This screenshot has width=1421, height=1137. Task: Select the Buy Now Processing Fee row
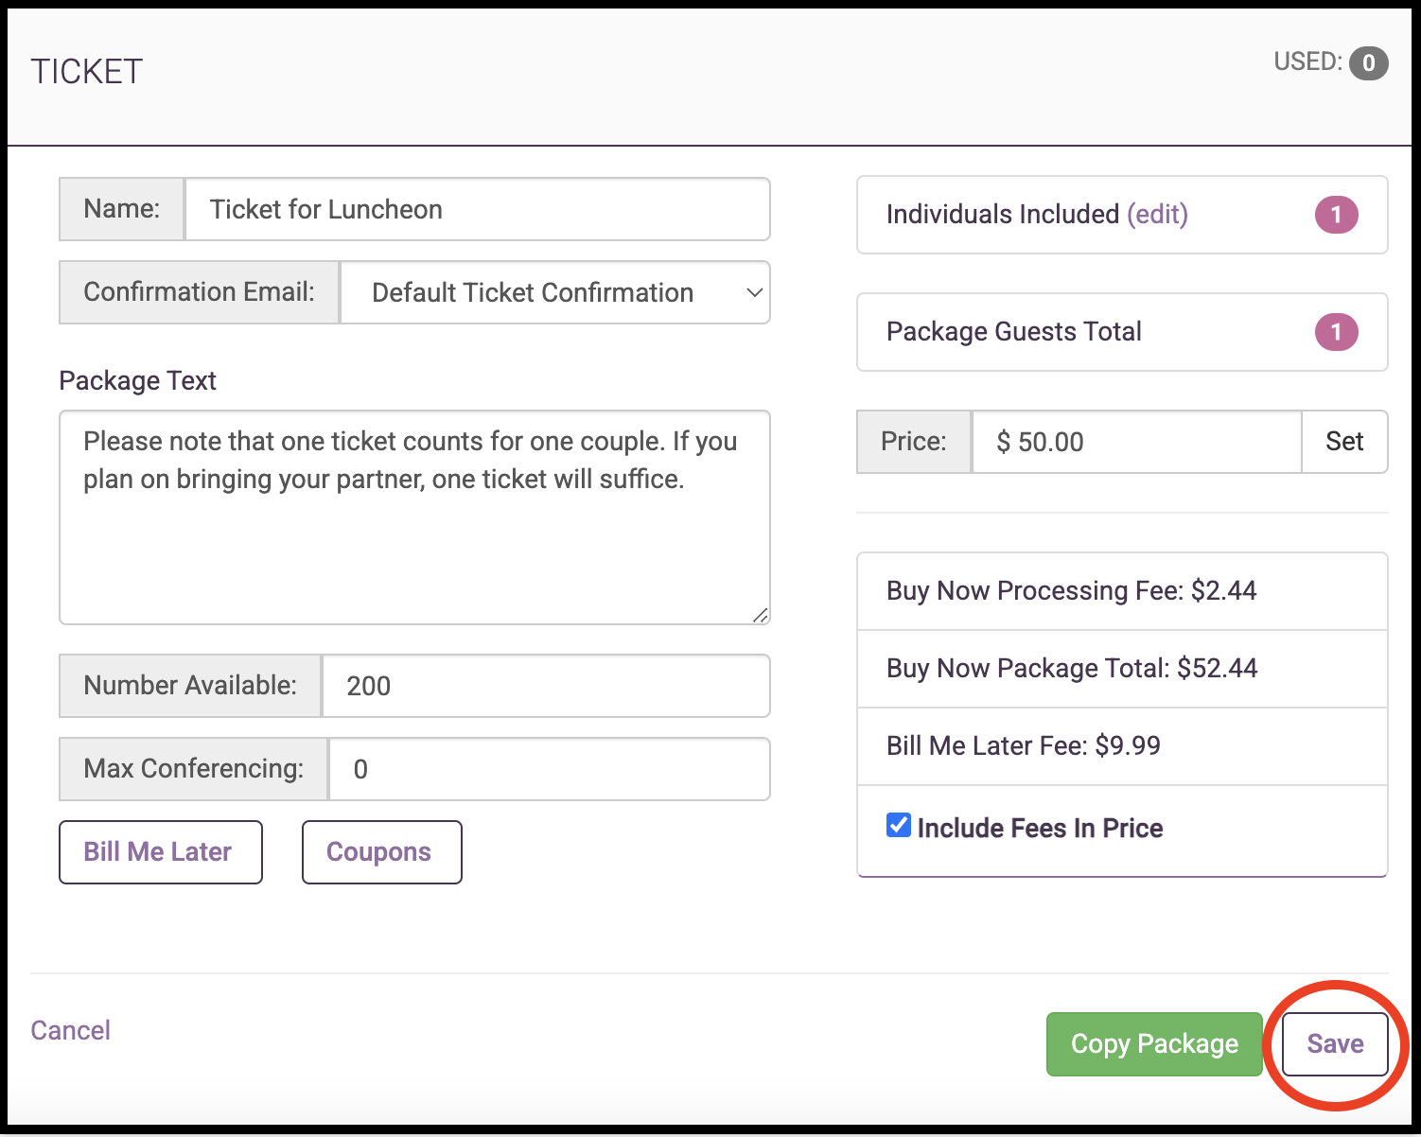[1121, 591]
